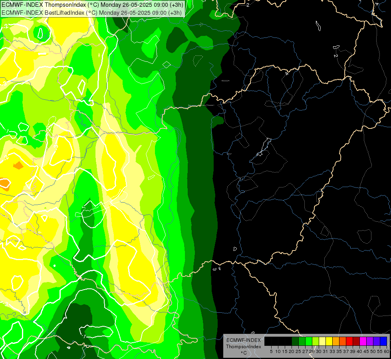Click the legend scale value 37
Screen dimensions: 391x359
point(346,351)
